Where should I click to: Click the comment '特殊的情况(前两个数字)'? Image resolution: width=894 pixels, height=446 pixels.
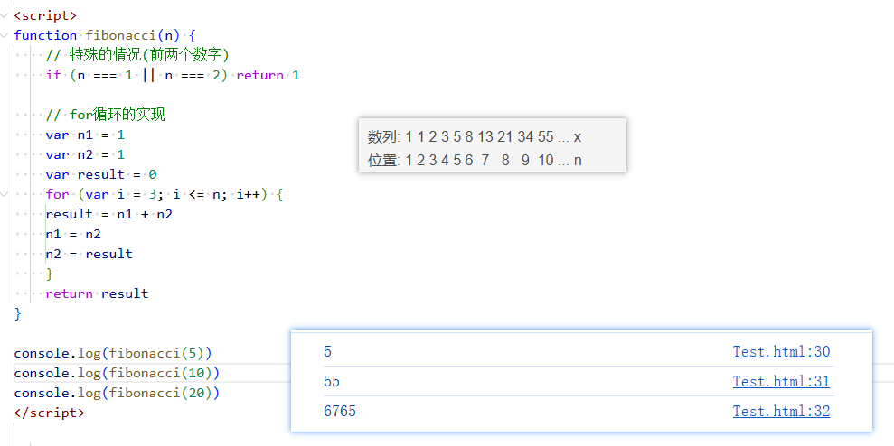[137, 55]
